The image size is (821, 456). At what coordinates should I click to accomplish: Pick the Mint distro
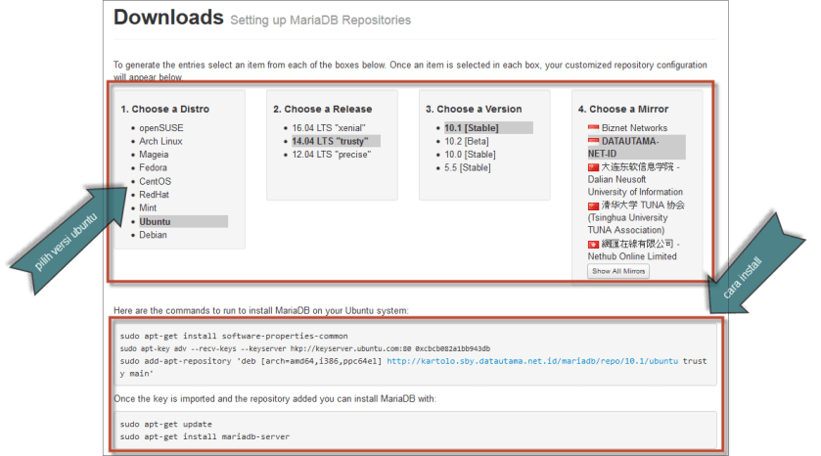pos(148,207)
